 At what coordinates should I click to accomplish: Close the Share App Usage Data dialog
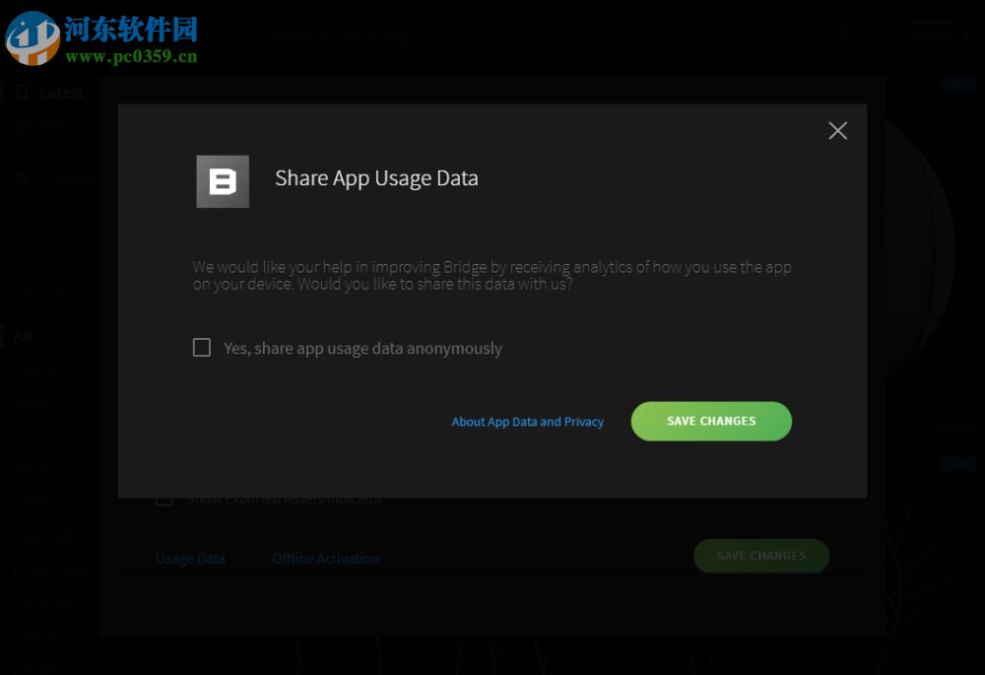coord(837,131)
